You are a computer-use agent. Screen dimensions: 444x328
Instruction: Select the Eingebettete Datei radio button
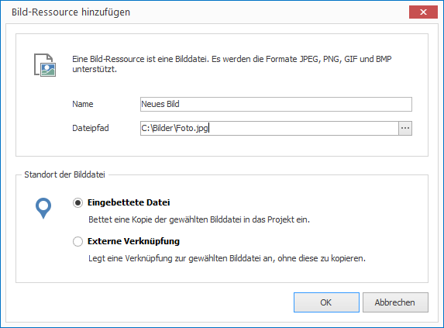(77, 203)
